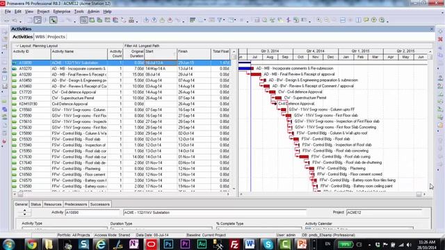Open Adobe Audition from the taskbar
Screen dimensions: 445x250
(202, 244)
